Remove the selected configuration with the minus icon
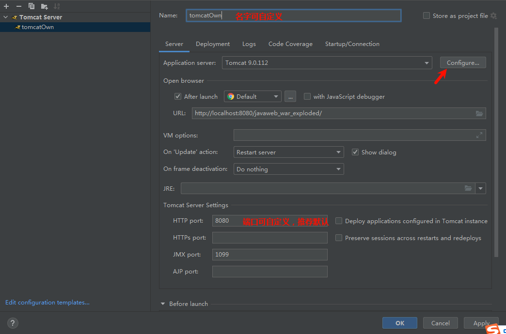The height and width of the screenshot is (334, 506). click(19, 6)
